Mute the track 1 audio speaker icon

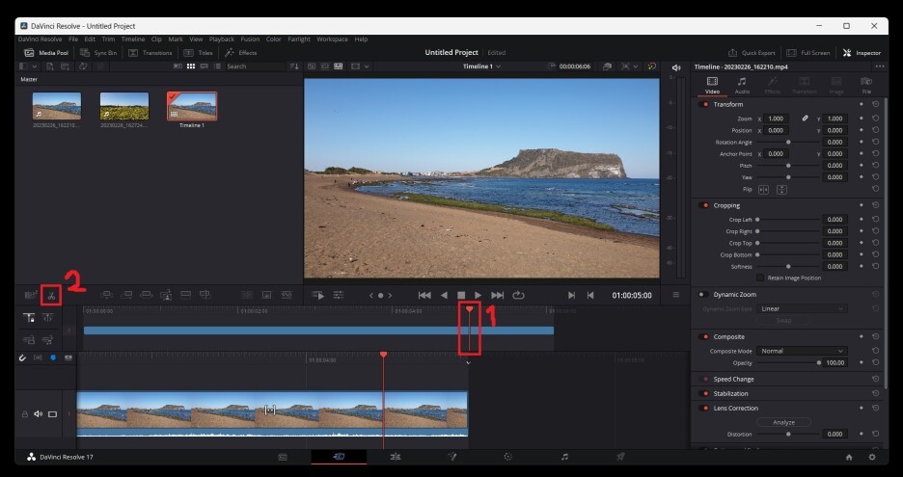coord(39,414)
